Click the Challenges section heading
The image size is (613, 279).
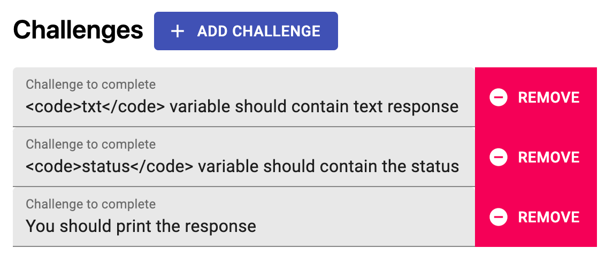[78, 30]
